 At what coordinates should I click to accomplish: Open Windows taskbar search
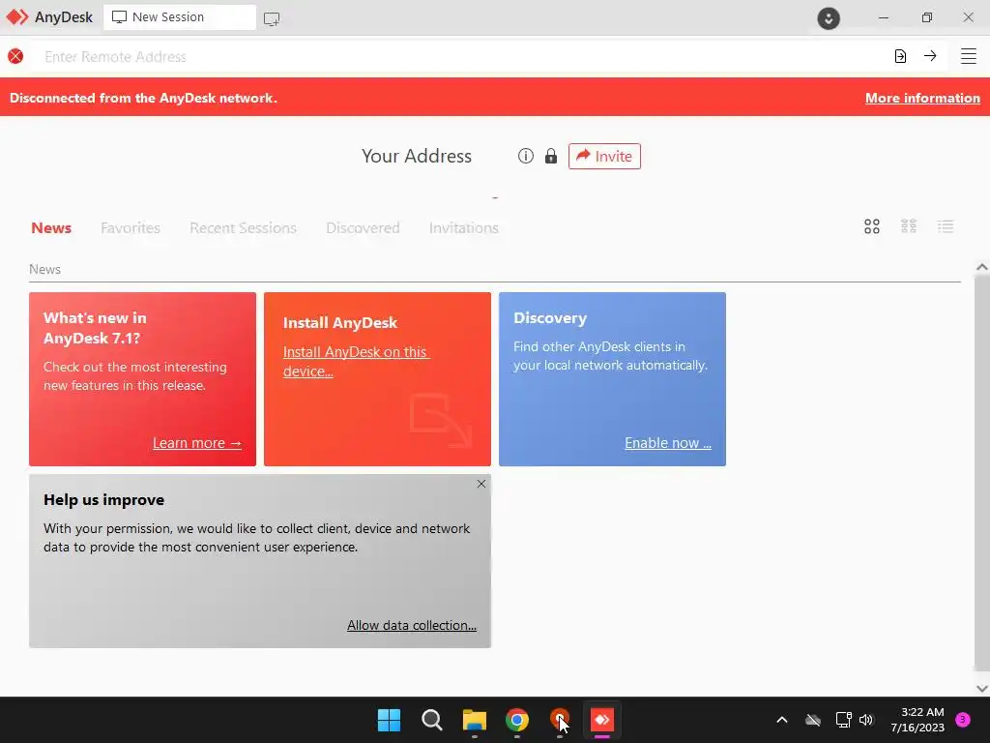[x=432, y=720]
